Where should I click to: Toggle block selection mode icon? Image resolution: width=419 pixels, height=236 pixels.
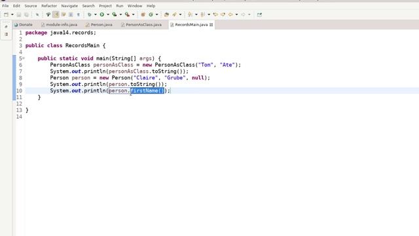[x=71, y=14]
